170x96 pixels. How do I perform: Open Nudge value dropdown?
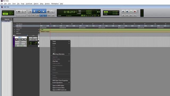(118, 14)
